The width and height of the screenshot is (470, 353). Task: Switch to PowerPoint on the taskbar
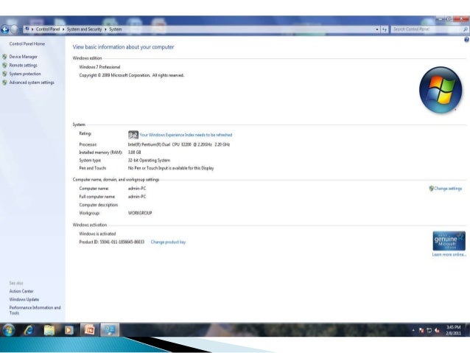coord(89,330)
